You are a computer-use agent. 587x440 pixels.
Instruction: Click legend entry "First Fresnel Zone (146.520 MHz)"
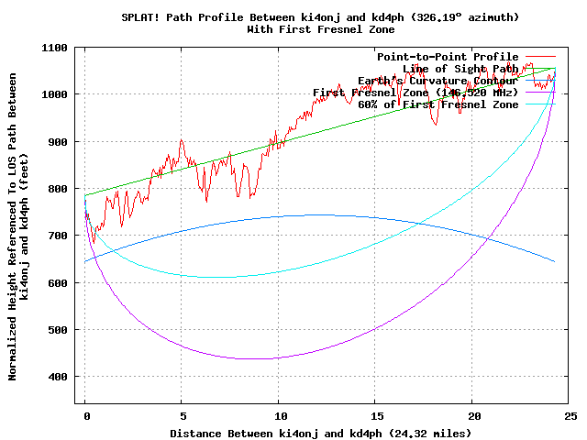(415, 93)
